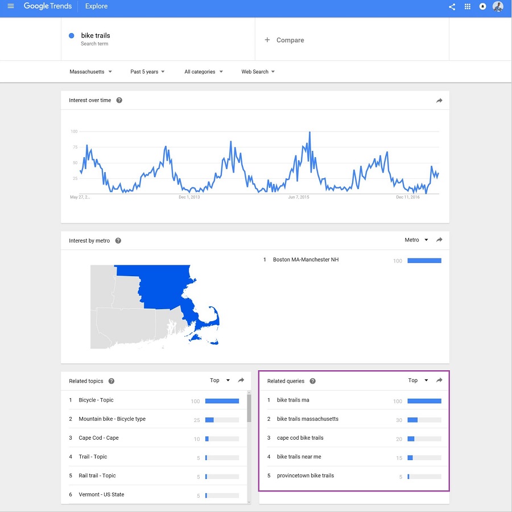This screenshot has height=512, width=512.
Task: Select 'Bicycle - Topic' related topic
Action: (154, 400)
